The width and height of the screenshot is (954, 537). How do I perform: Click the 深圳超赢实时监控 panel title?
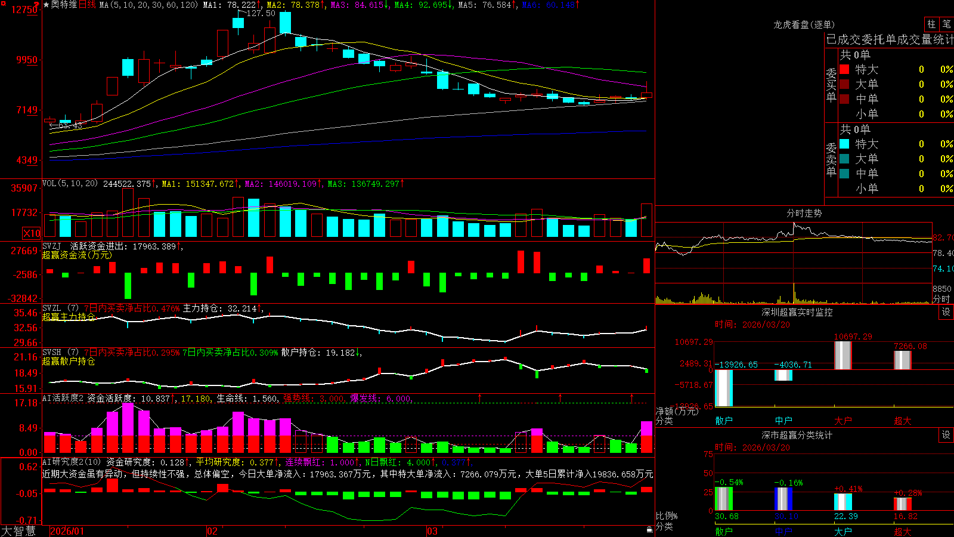[x=797, y=312]
